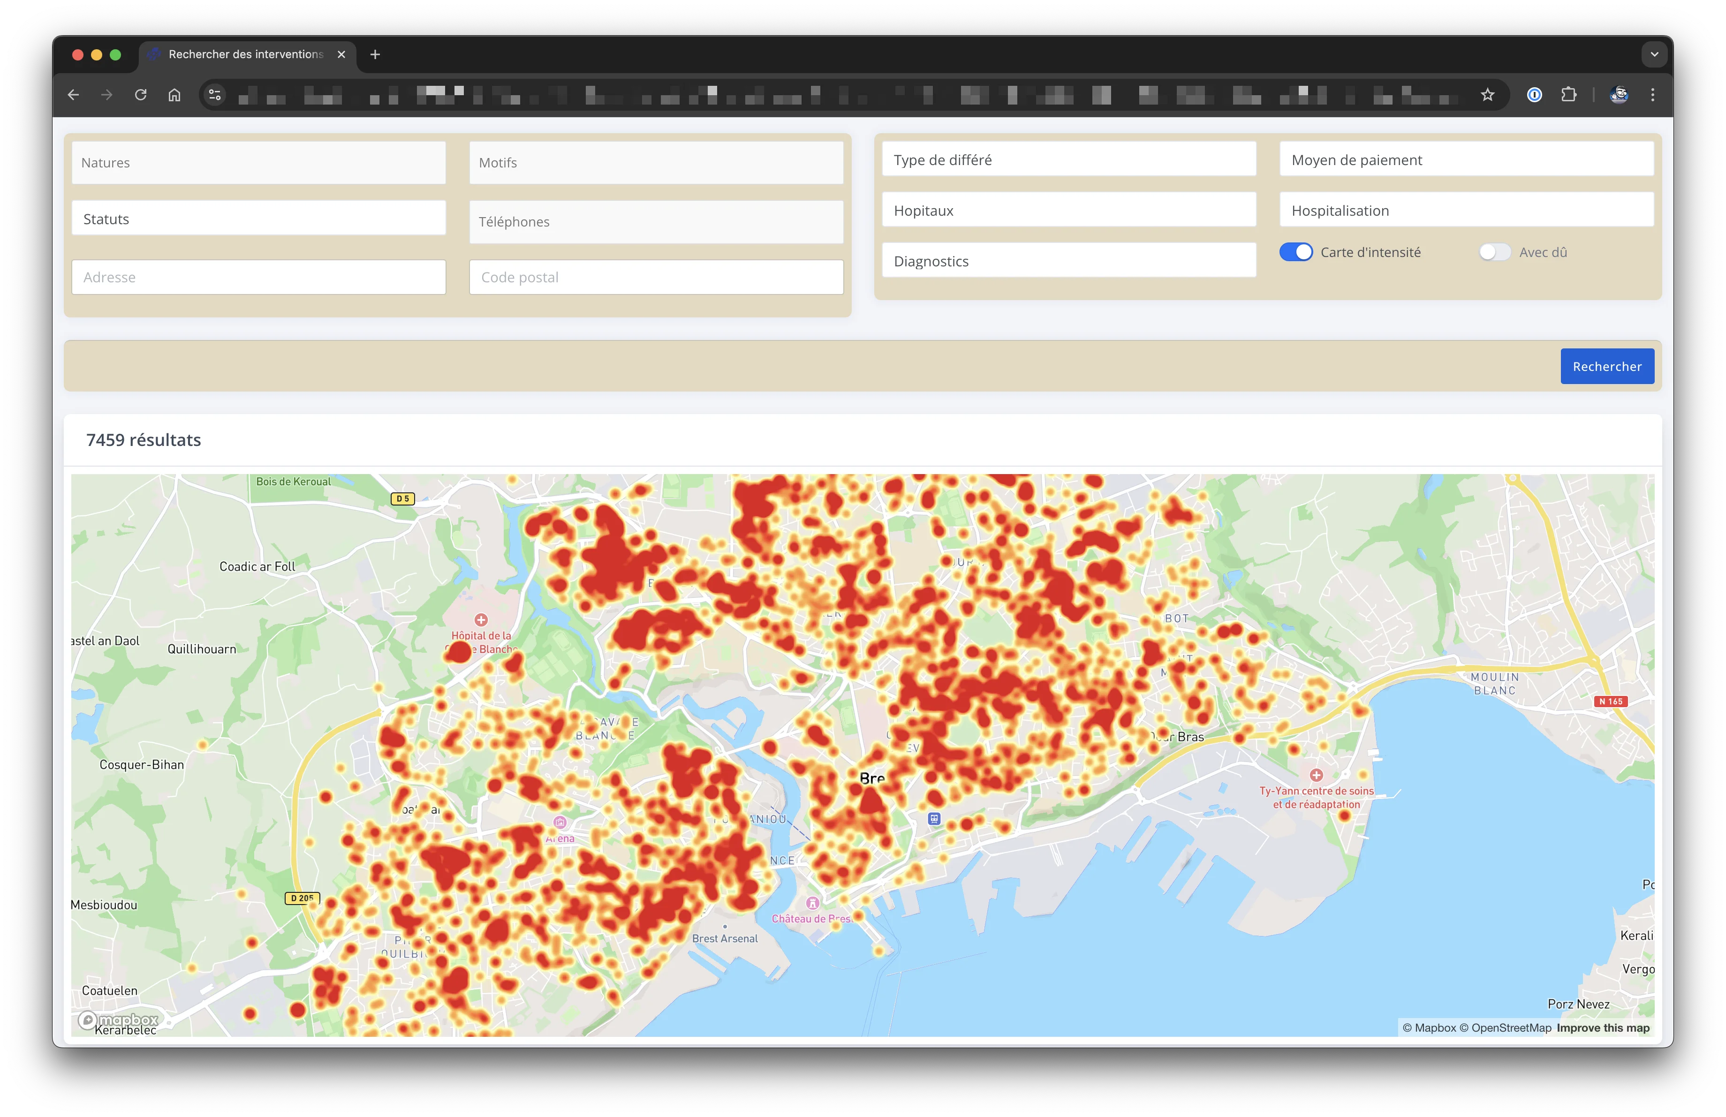The image size is (1726, 1117).
Task: Open the Natures select field
Action: [x=259, y=163]
